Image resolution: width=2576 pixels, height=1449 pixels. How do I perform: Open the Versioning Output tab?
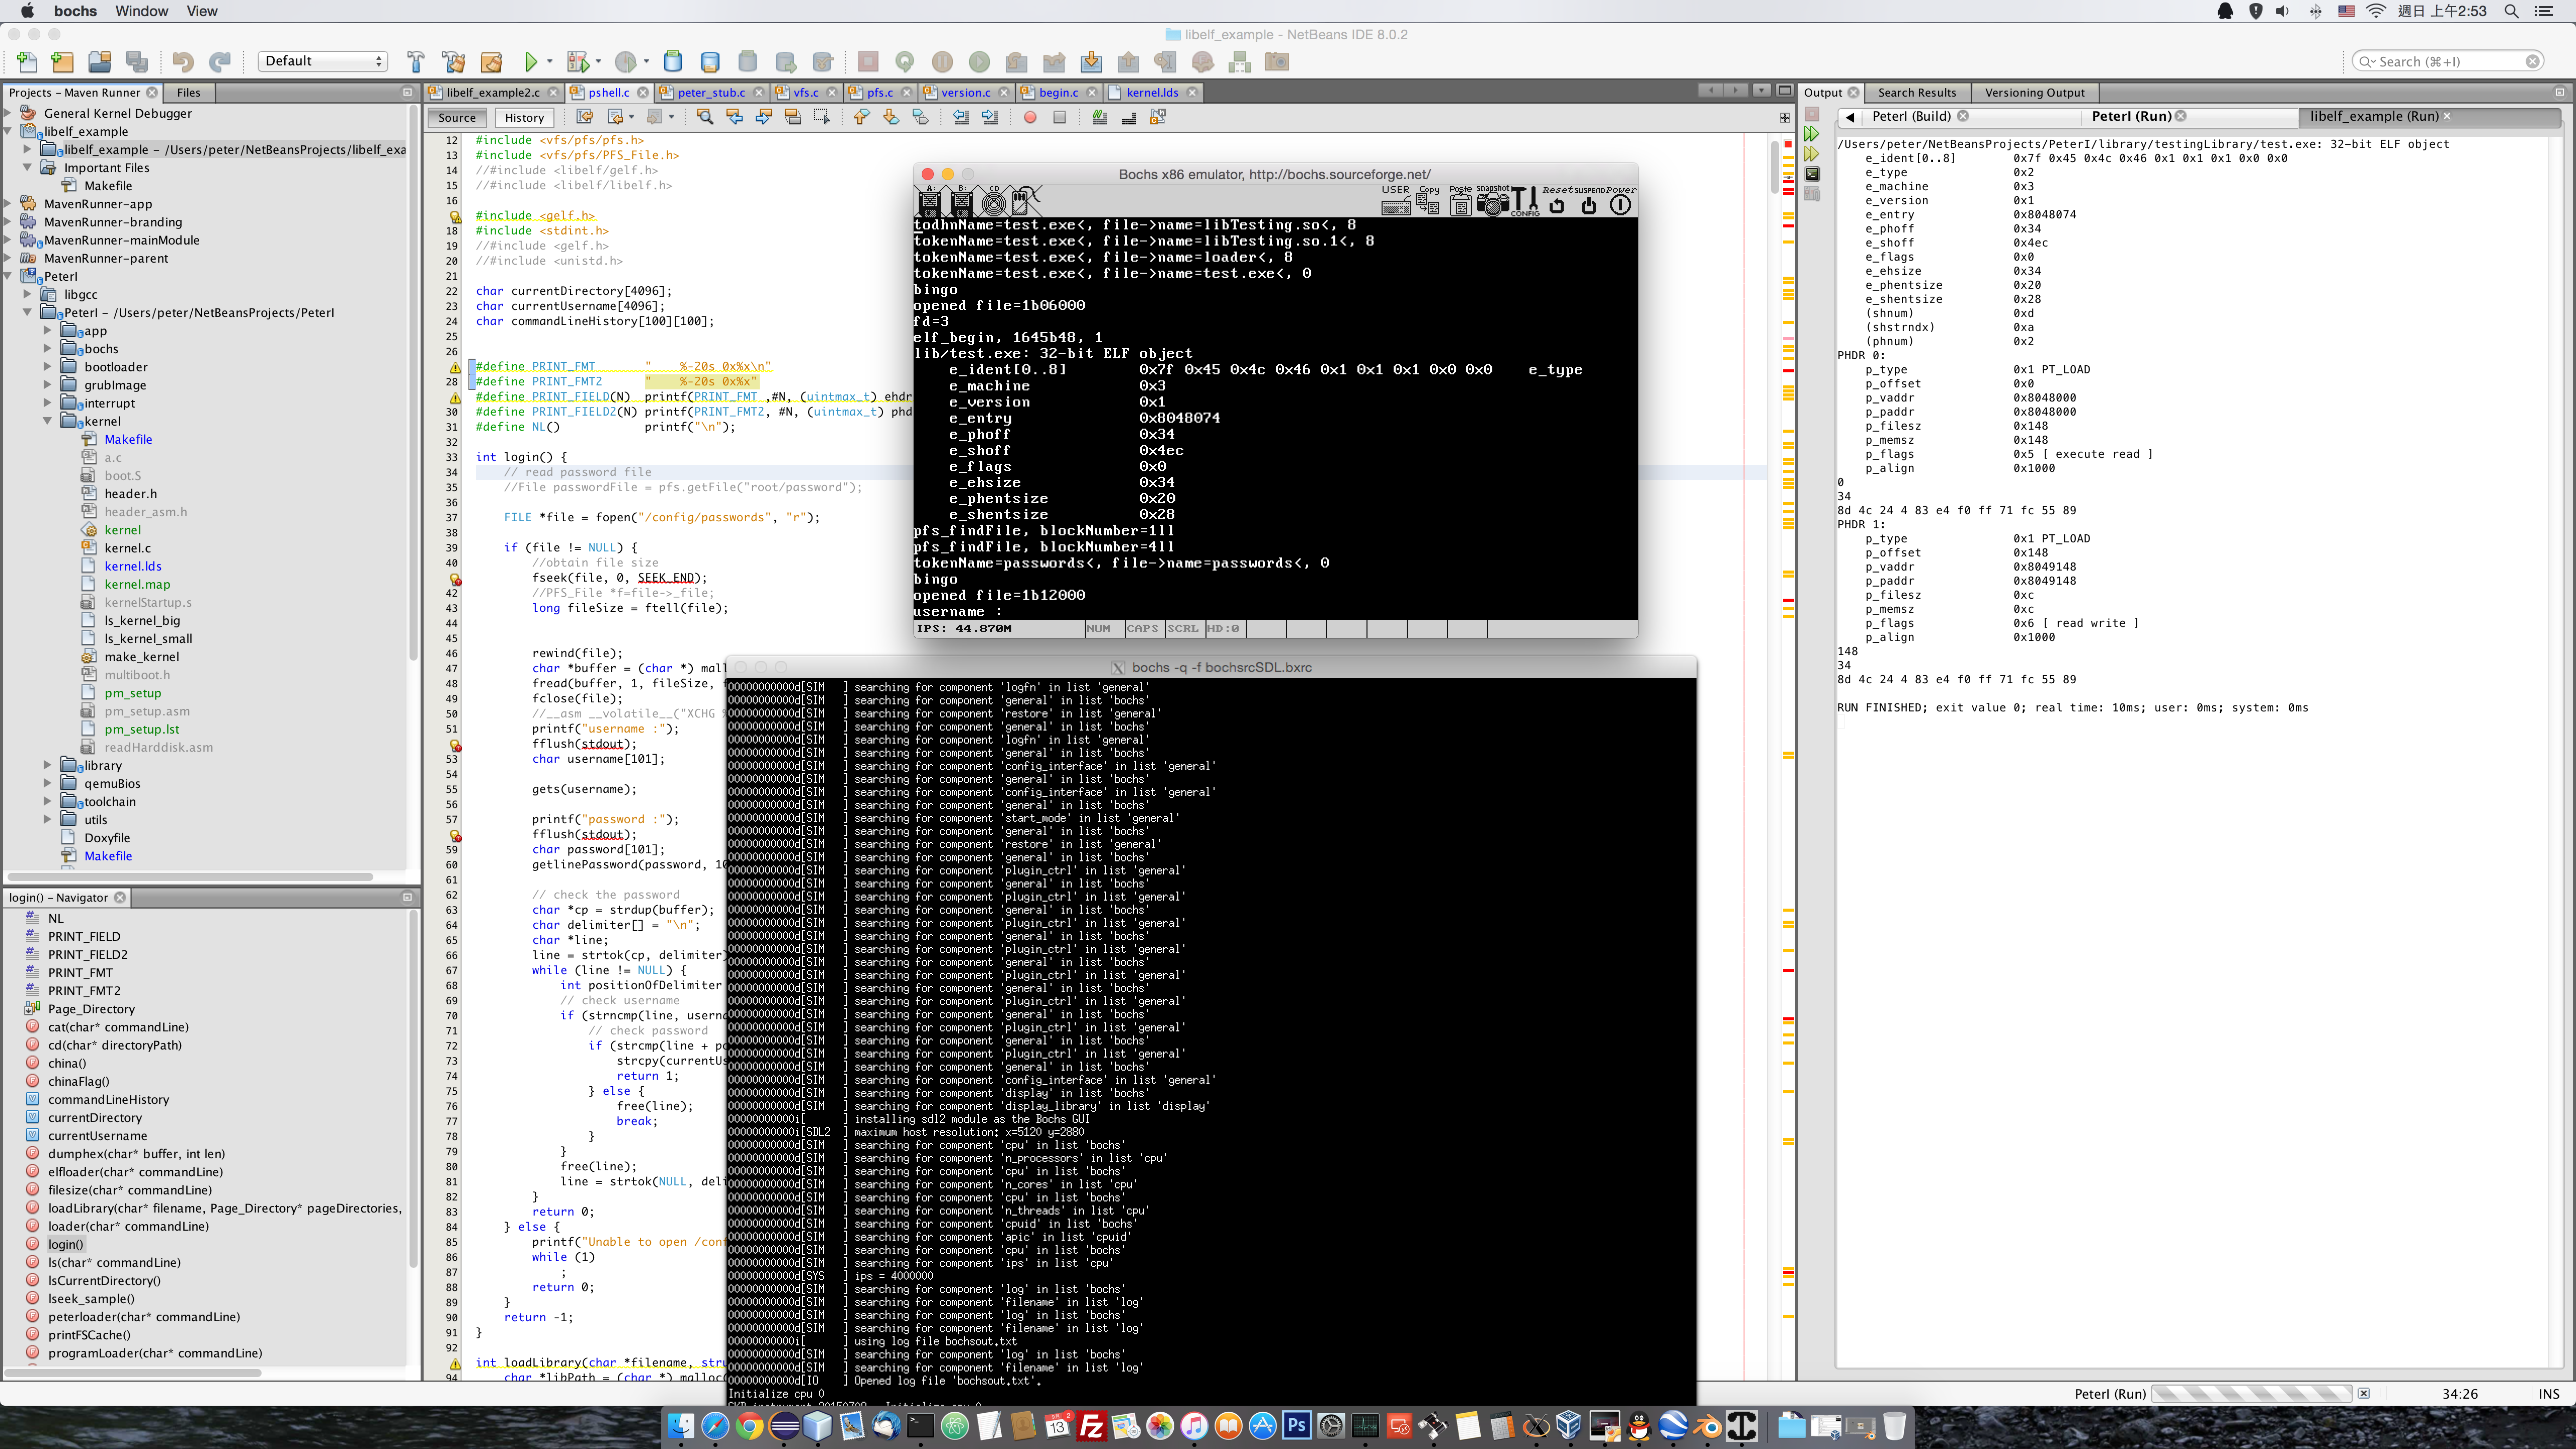tap(2035, 92)
